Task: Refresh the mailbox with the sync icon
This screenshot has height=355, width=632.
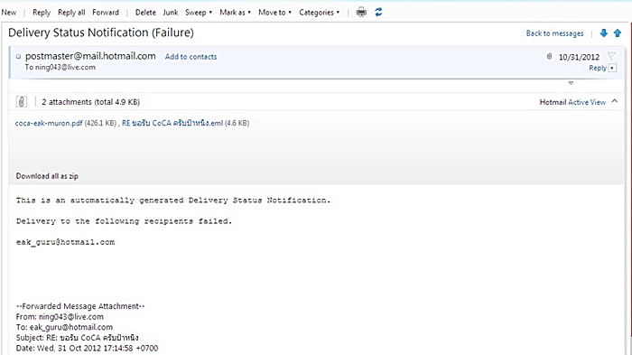Action: pyautogui.click(x=378, y=12)
